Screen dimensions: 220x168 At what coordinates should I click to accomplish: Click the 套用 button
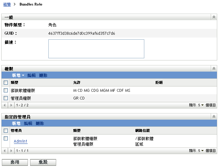15,162
